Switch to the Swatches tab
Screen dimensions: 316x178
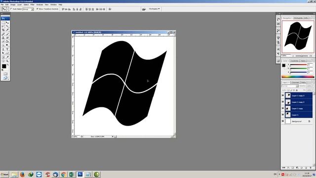coord(295,61)
